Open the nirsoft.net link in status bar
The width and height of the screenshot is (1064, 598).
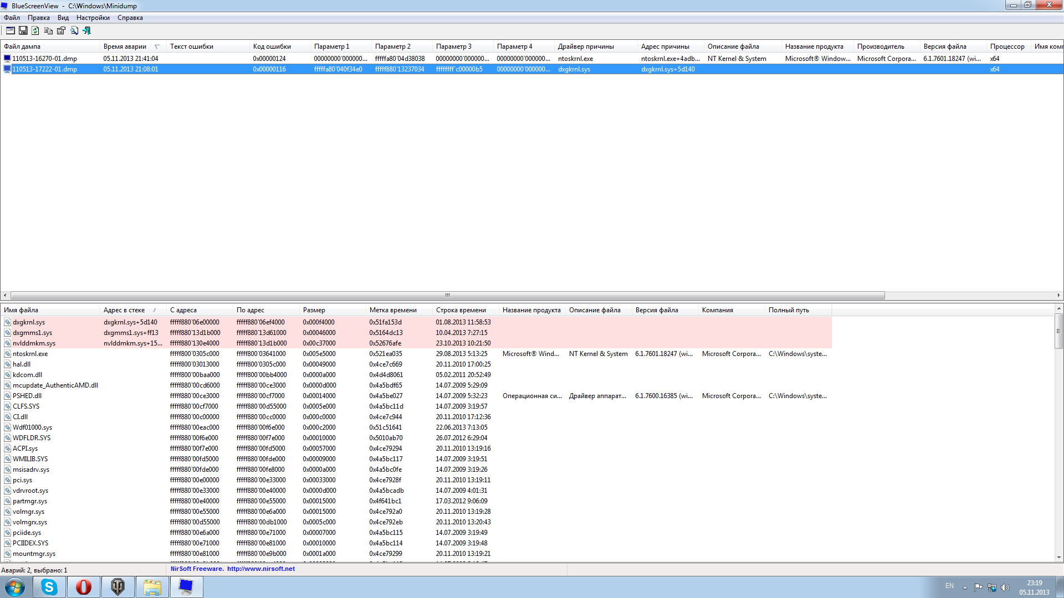coord(261,569)
